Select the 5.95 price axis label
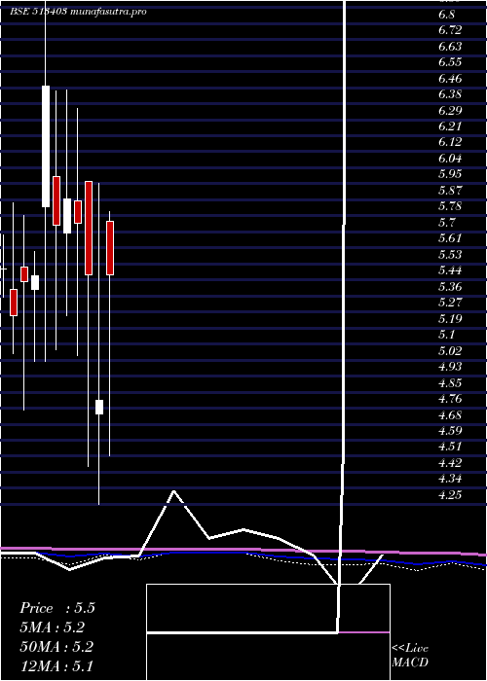This screenshot has height=681, width=487. point(450,174)
